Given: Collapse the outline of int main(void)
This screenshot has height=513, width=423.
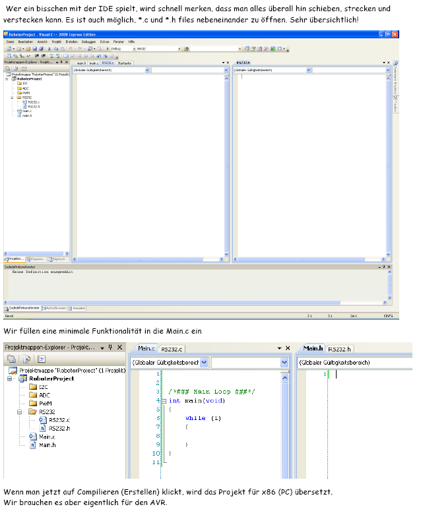Looking at the screenshot, I should [x=164, y=400].
